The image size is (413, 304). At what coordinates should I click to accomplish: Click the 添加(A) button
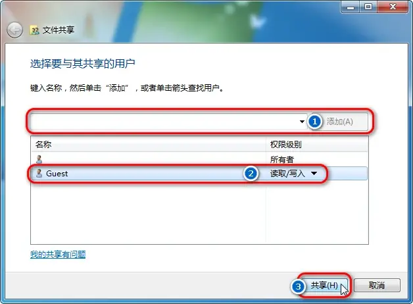pyautogui.click(x=340, y=122)
